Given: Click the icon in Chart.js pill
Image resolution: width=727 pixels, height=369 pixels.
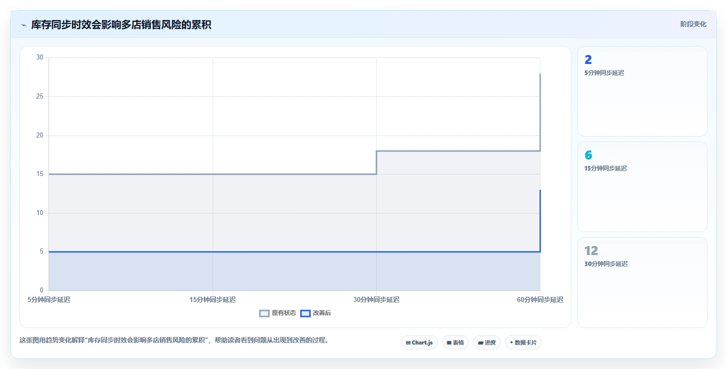Looking at the screenshot, I should point(408,342).
